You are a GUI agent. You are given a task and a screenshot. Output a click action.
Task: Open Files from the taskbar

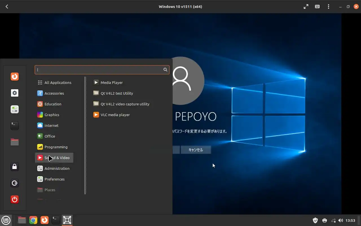click(22, 220)
